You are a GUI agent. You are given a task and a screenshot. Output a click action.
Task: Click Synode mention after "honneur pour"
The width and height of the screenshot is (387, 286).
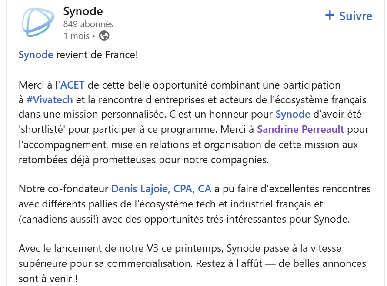pyautogui.click(x=293, y=115)
